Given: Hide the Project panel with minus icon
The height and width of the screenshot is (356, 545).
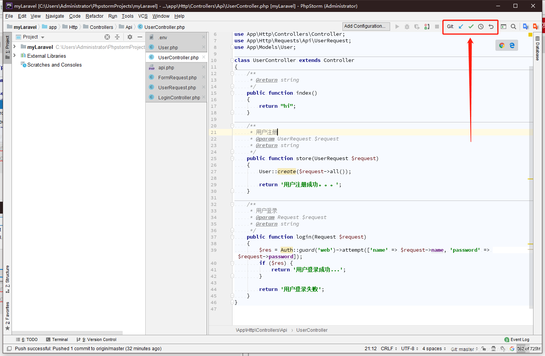Looking at the screenshot, I should click(x=140, y=37).
